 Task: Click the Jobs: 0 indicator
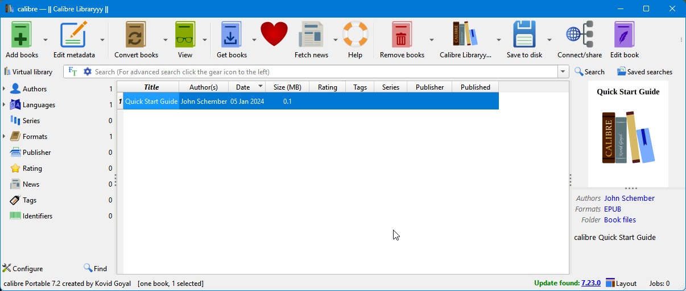(x=659, y=283)
